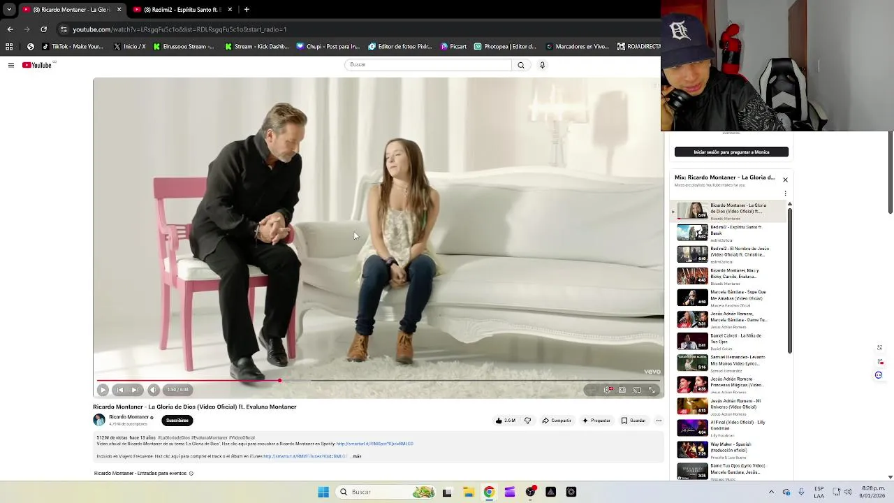The image size is (894, 503).
Task: Switch to the 'Ricardo Montaner - La Gloria' browser tab
Action: (71, 10)
